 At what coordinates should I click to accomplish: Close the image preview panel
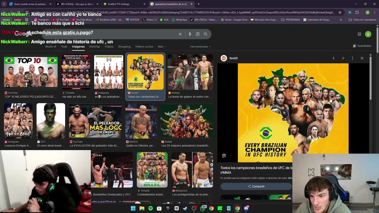point(362,58)
